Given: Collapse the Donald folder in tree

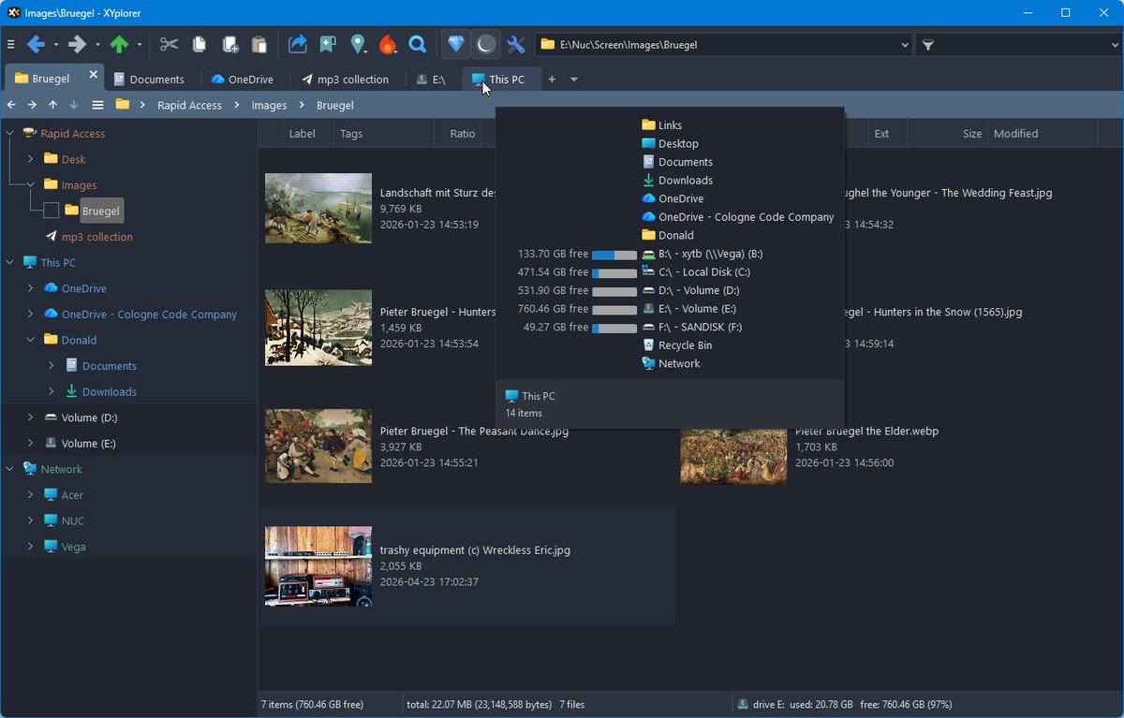Looking at the screenshot, I should (x=30, y=340).
